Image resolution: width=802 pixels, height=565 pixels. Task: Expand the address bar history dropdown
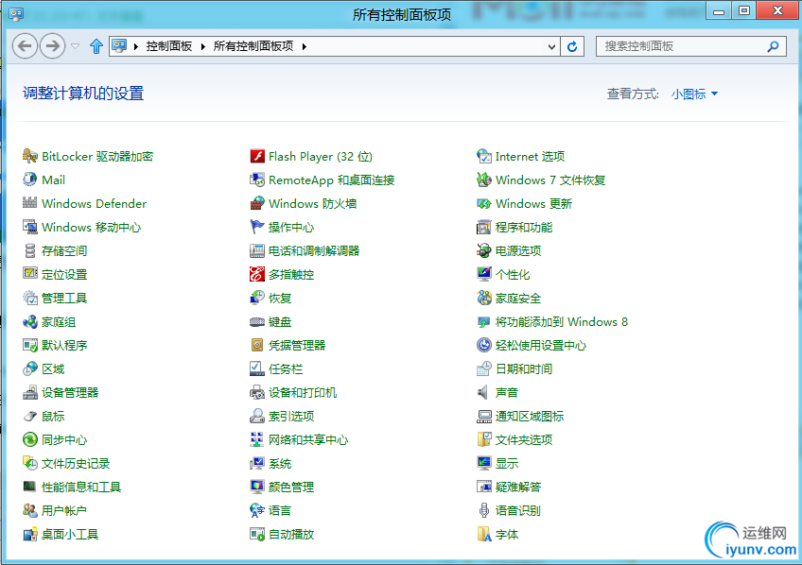[551, 46]
